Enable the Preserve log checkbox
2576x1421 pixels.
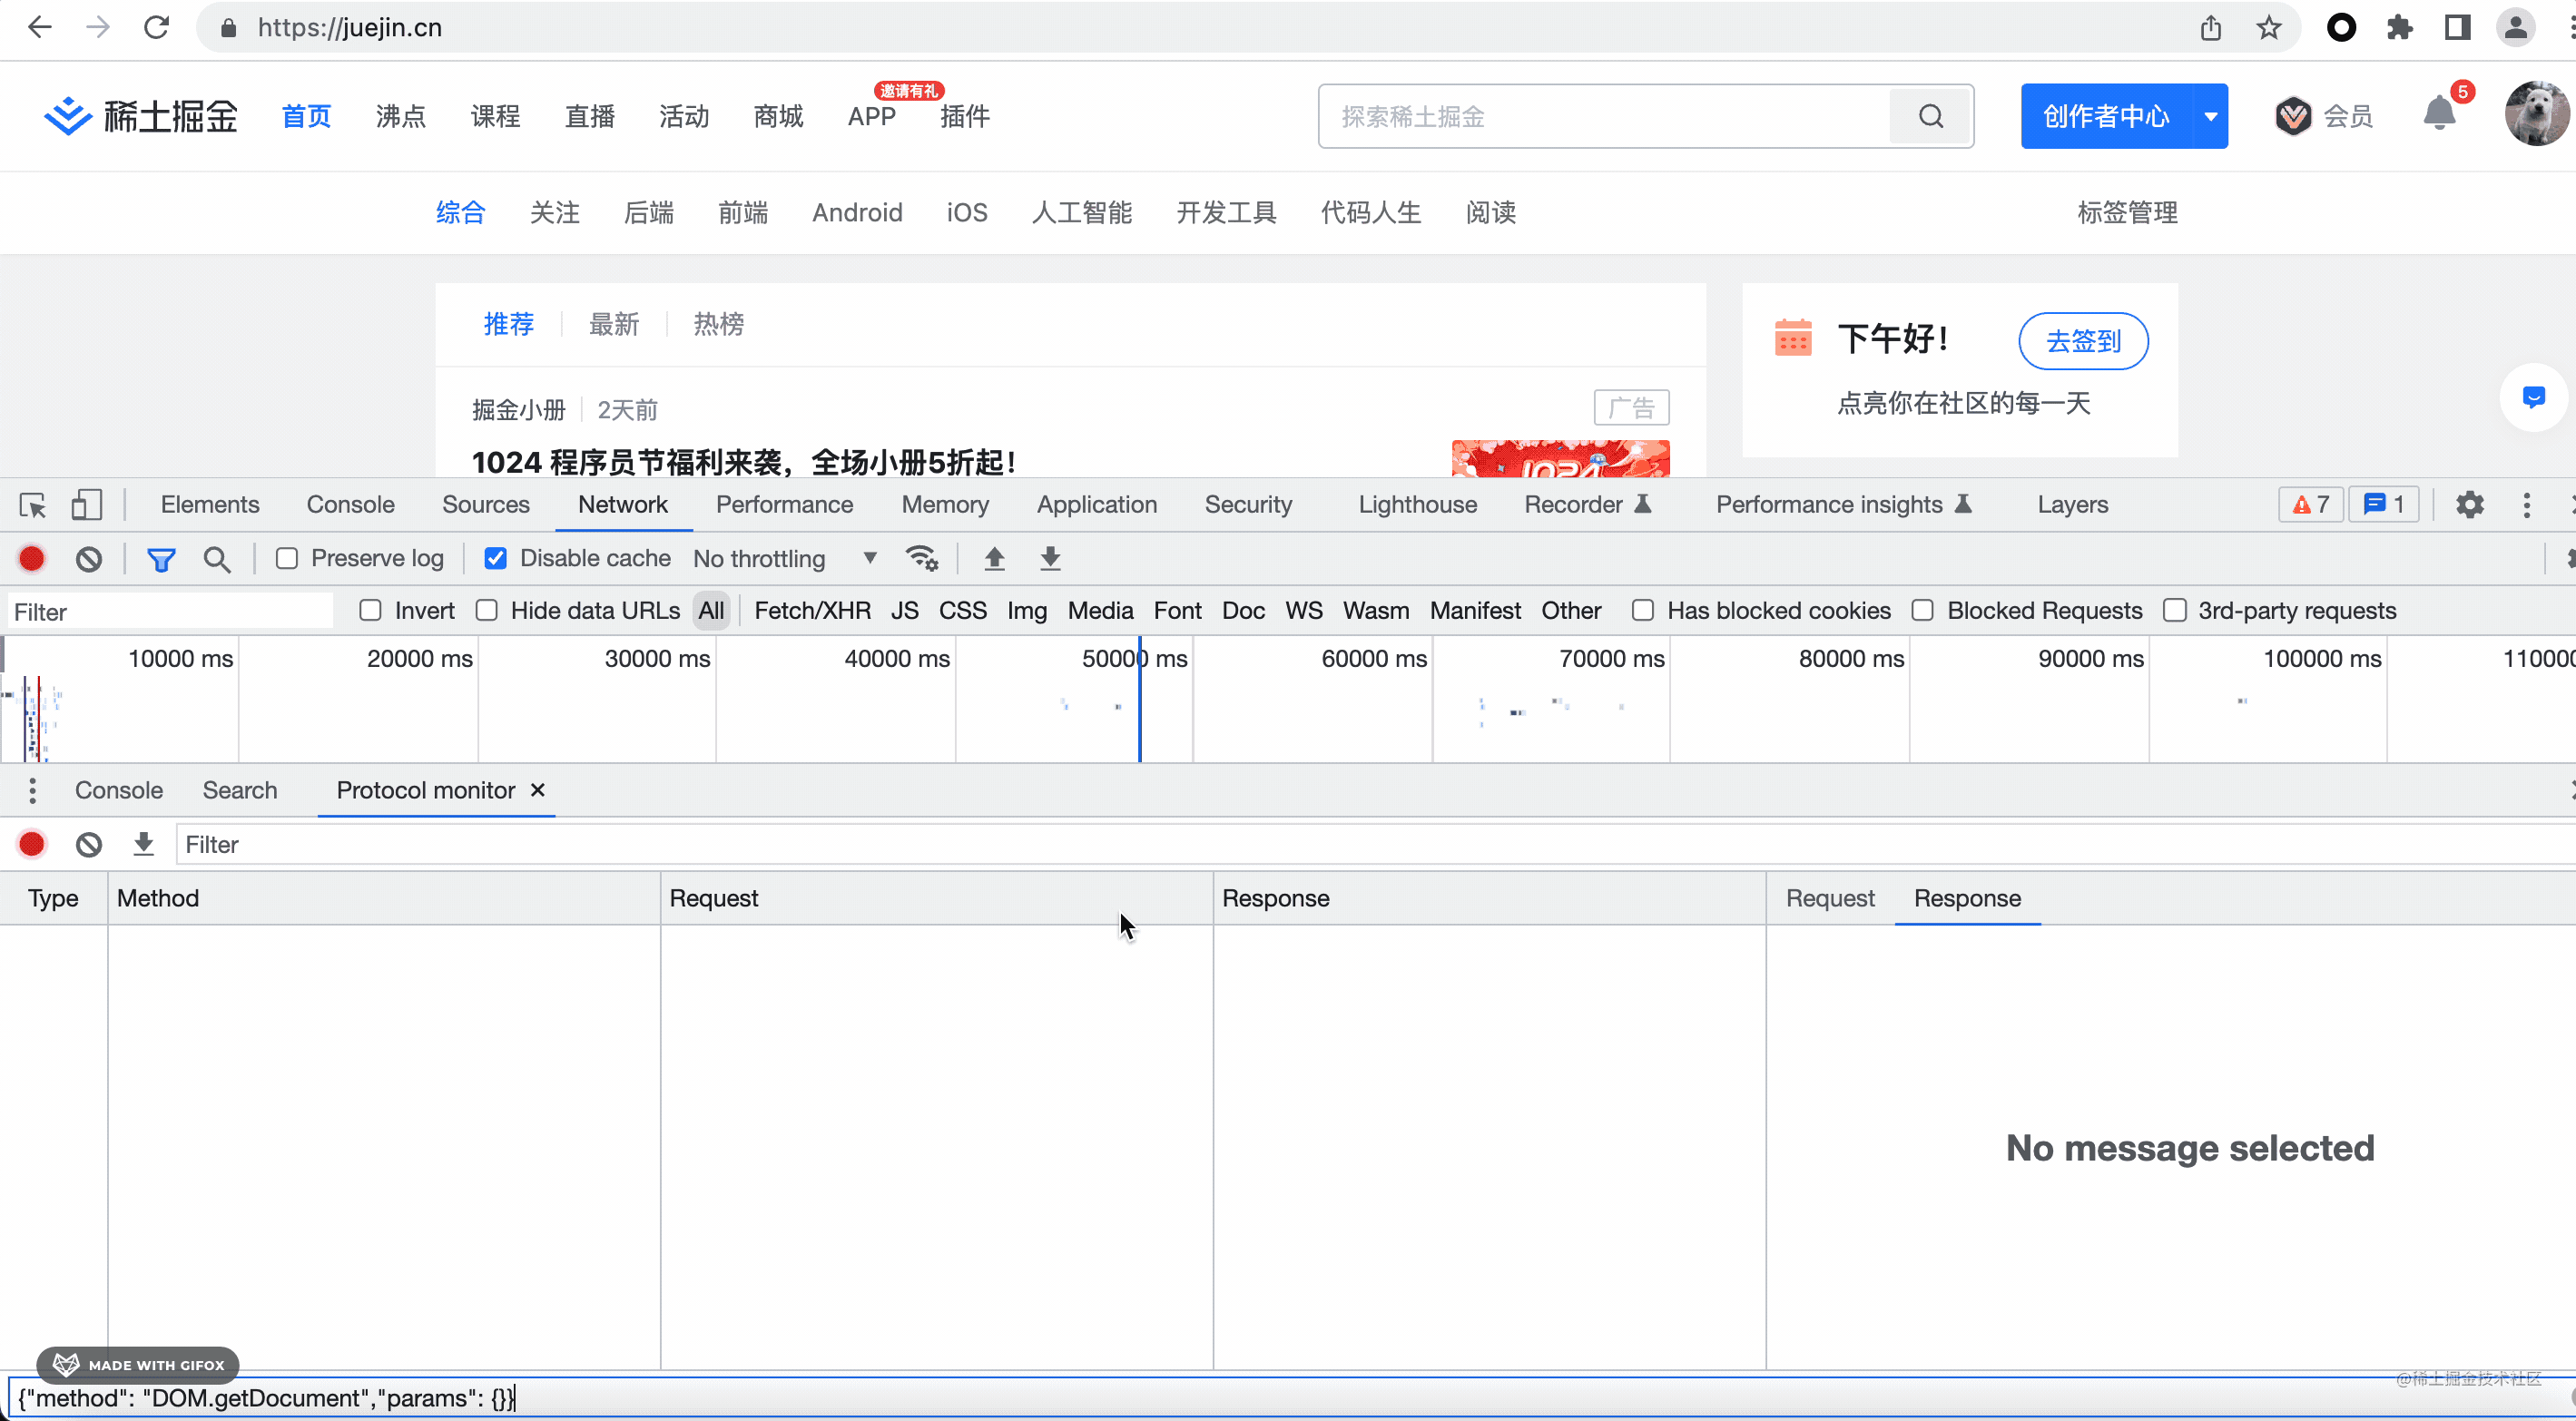287,559
